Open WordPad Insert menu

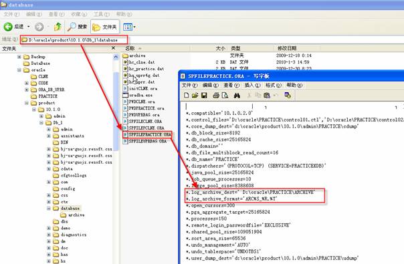[253, 86]
